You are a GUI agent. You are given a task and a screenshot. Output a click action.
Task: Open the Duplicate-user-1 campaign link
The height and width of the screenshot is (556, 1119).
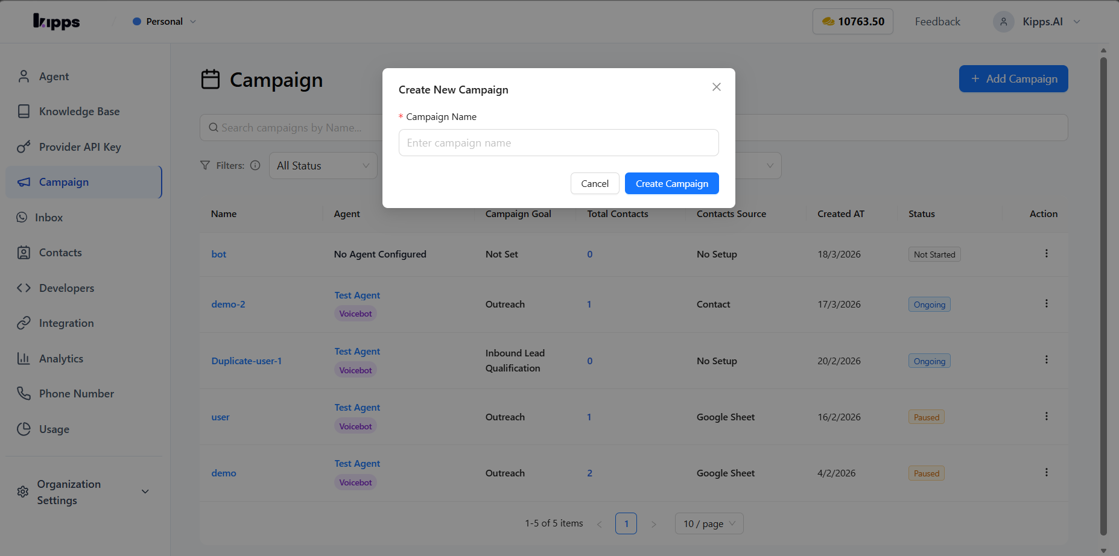click(x=246, y=361)
